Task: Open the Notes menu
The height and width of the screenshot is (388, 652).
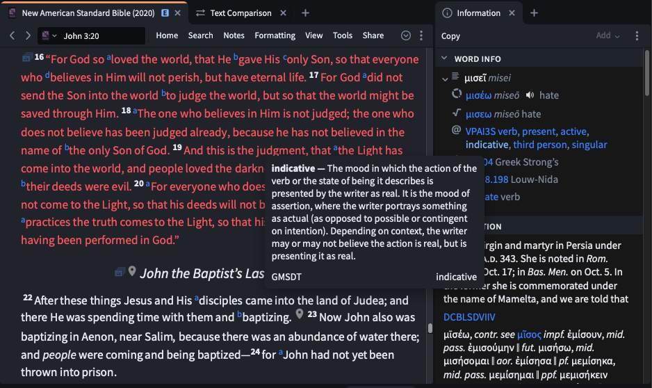Action: [234, 35]
